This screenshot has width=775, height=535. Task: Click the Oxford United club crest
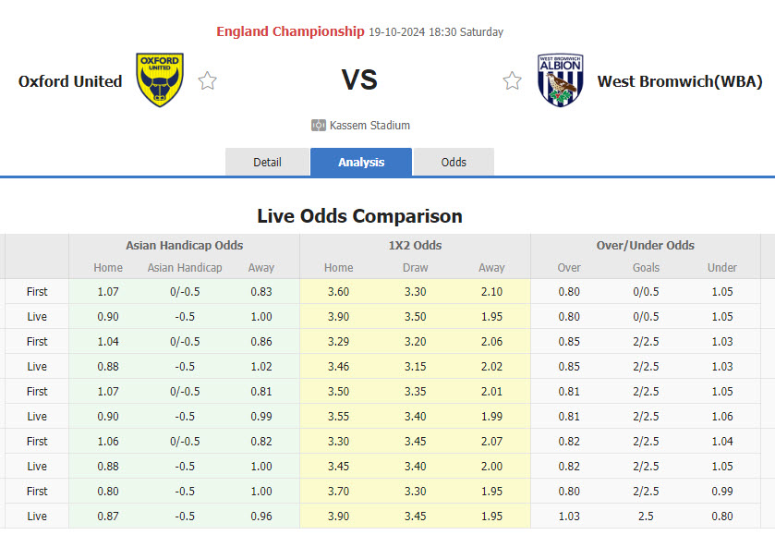pyautogui.click(x=158, y=79)
